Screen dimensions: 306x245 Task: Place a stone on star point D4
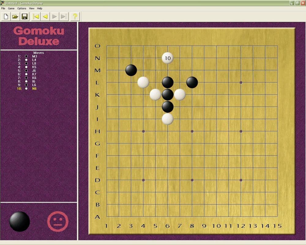click(x=143, y=180)
